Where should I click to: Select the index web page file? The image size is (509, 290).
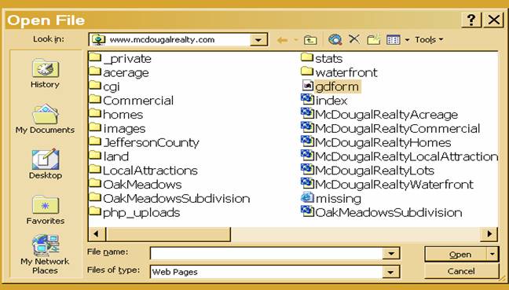click(324, 101)
